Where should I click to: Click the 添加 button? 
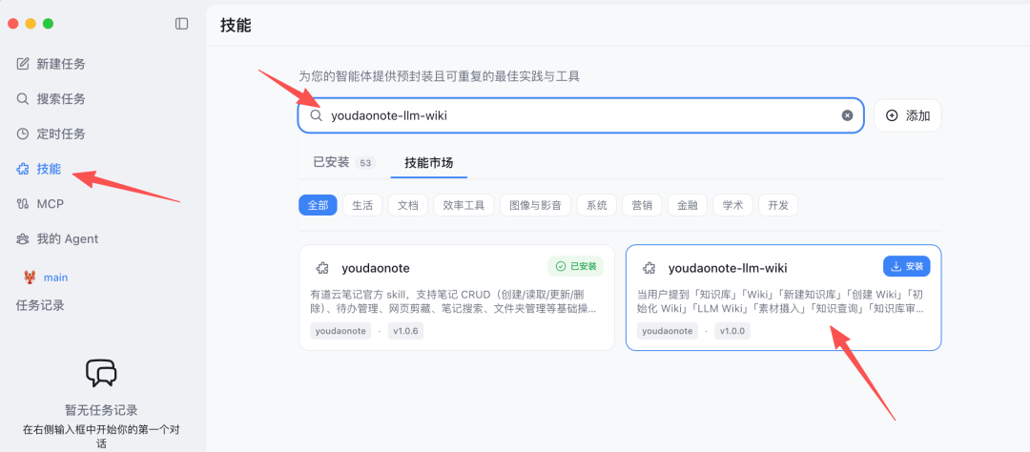pyautogui.click(x=908, y=115)
